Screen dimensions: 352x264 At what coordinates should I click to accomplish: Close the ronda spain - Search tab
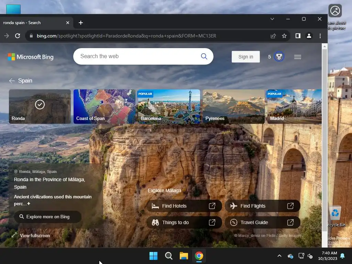(x=68, y=23)
